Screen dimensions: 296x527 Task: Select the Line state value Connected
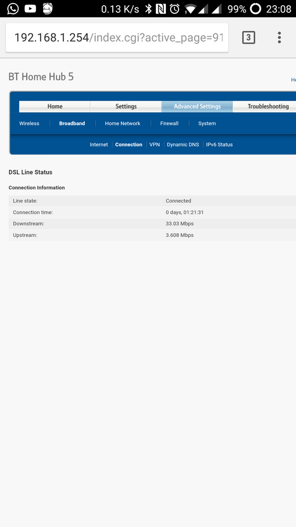(x=178, y=200)
